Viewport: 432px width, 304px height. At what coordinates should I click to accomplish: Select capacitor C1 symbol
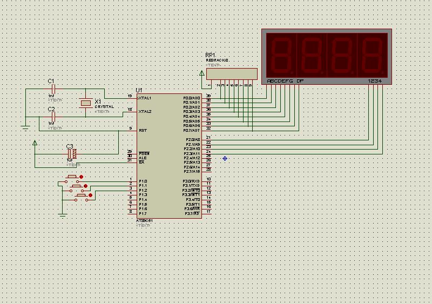pos(53,89)
